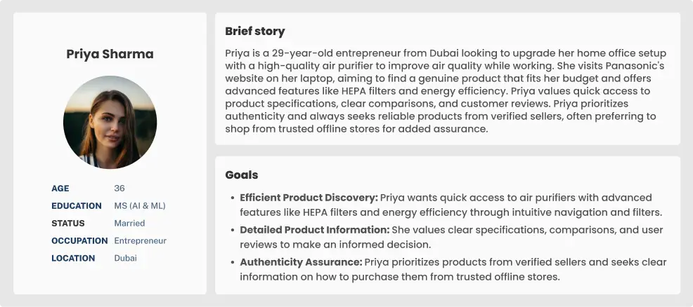Click the OCCUPATION label

pos(79,241)
